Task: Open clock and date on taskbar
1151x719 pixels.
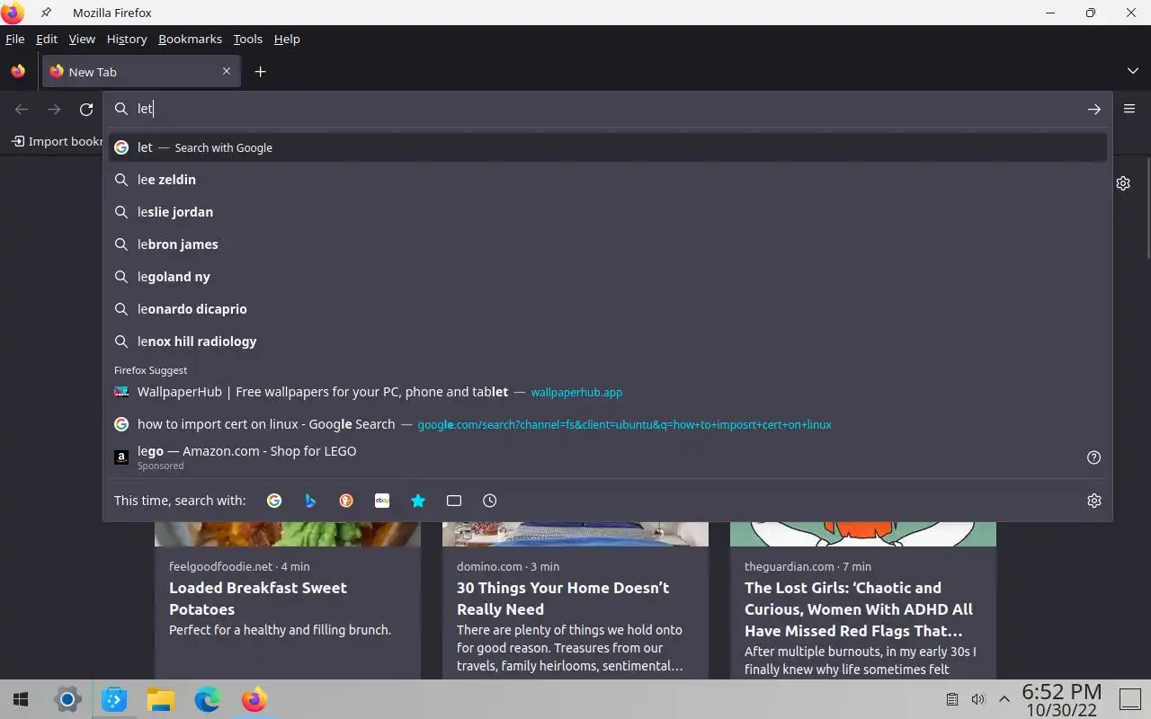Action: (1062, 699)
